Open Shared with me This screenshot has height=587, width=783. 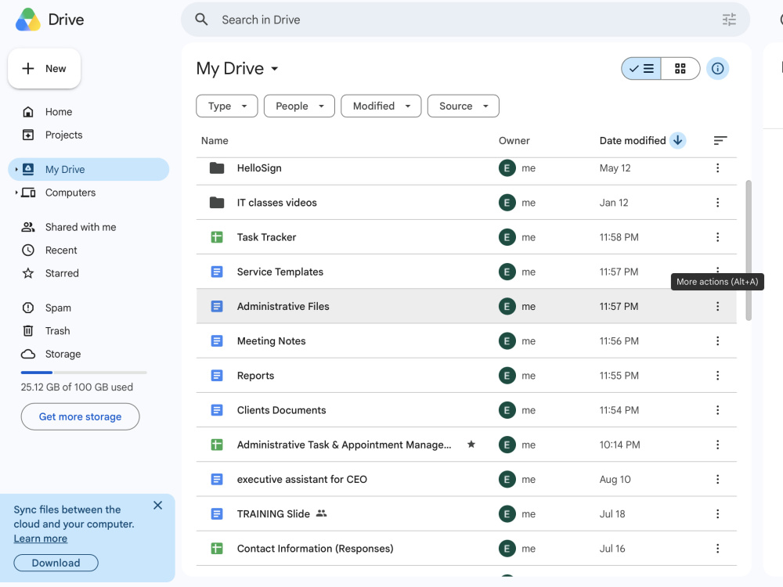[x=81, y=227]
